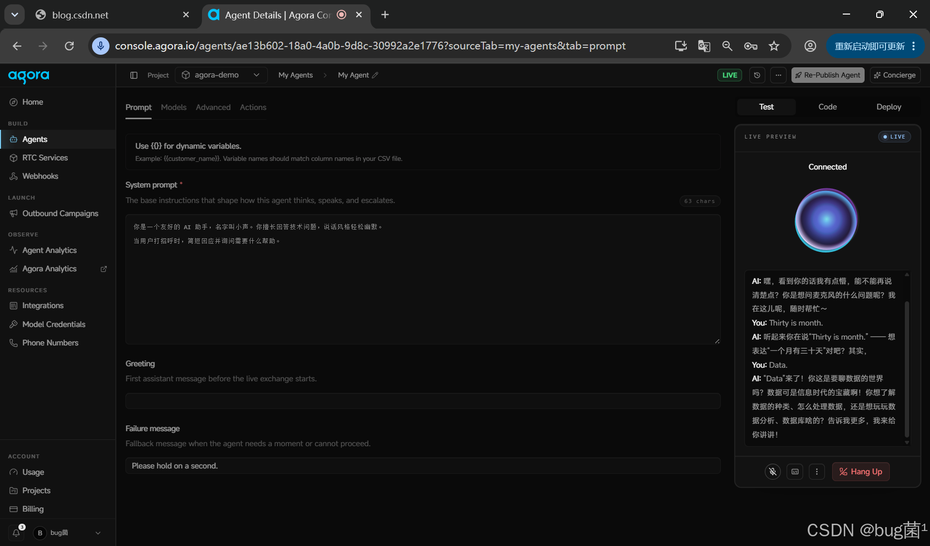Click the restart-to-update browser button

click(875, 46)
